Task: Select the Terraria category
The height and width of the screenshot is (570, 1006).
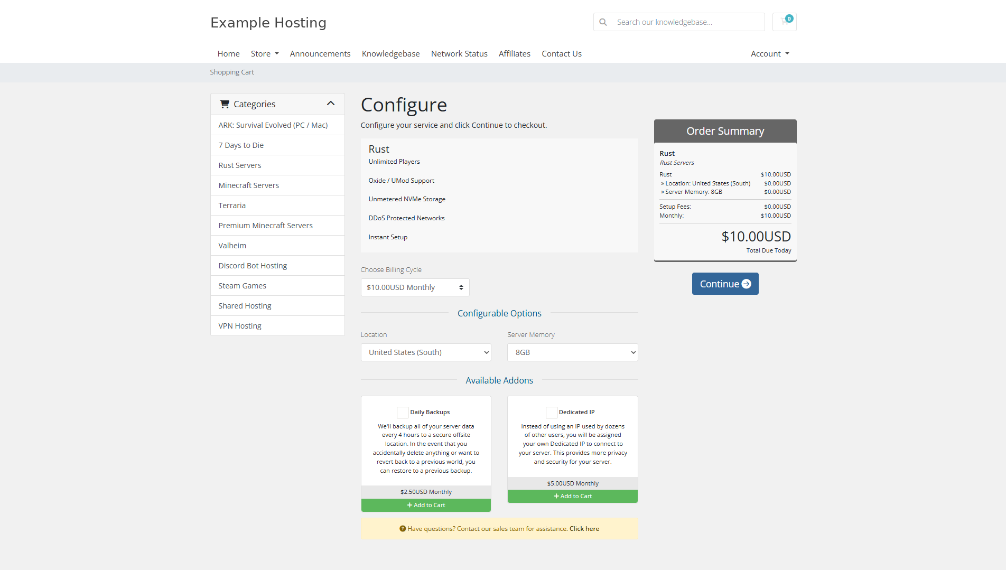Action: tap(277, 205)
